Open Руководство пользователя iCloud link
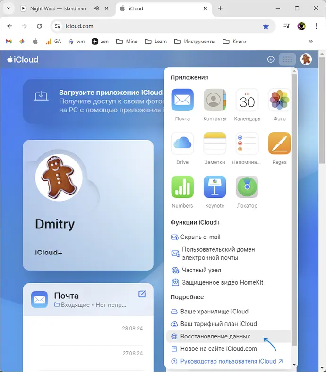This screenshot has height=372, width=326. [227, 361]
